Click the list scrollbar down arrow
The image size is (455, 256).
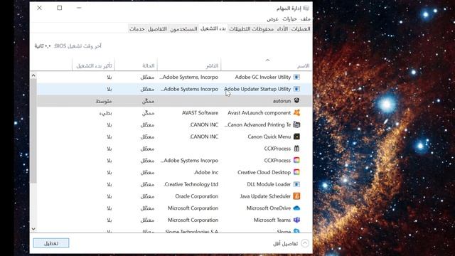point(33,229)
